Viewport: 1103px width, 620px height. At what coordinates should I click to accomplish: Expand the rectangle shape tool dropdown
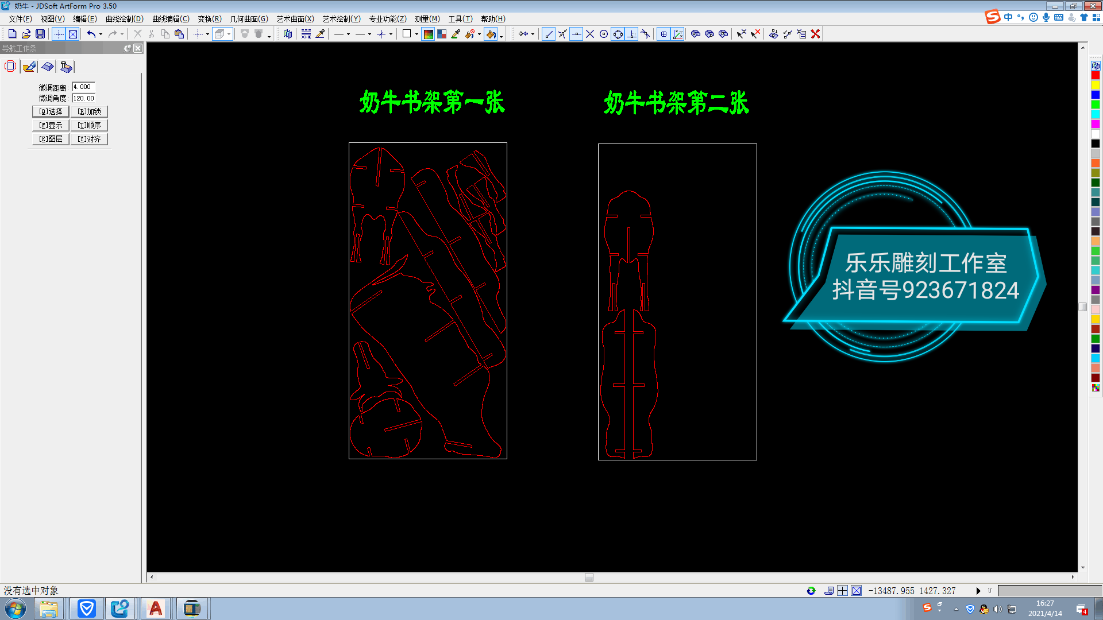point(416,34)
